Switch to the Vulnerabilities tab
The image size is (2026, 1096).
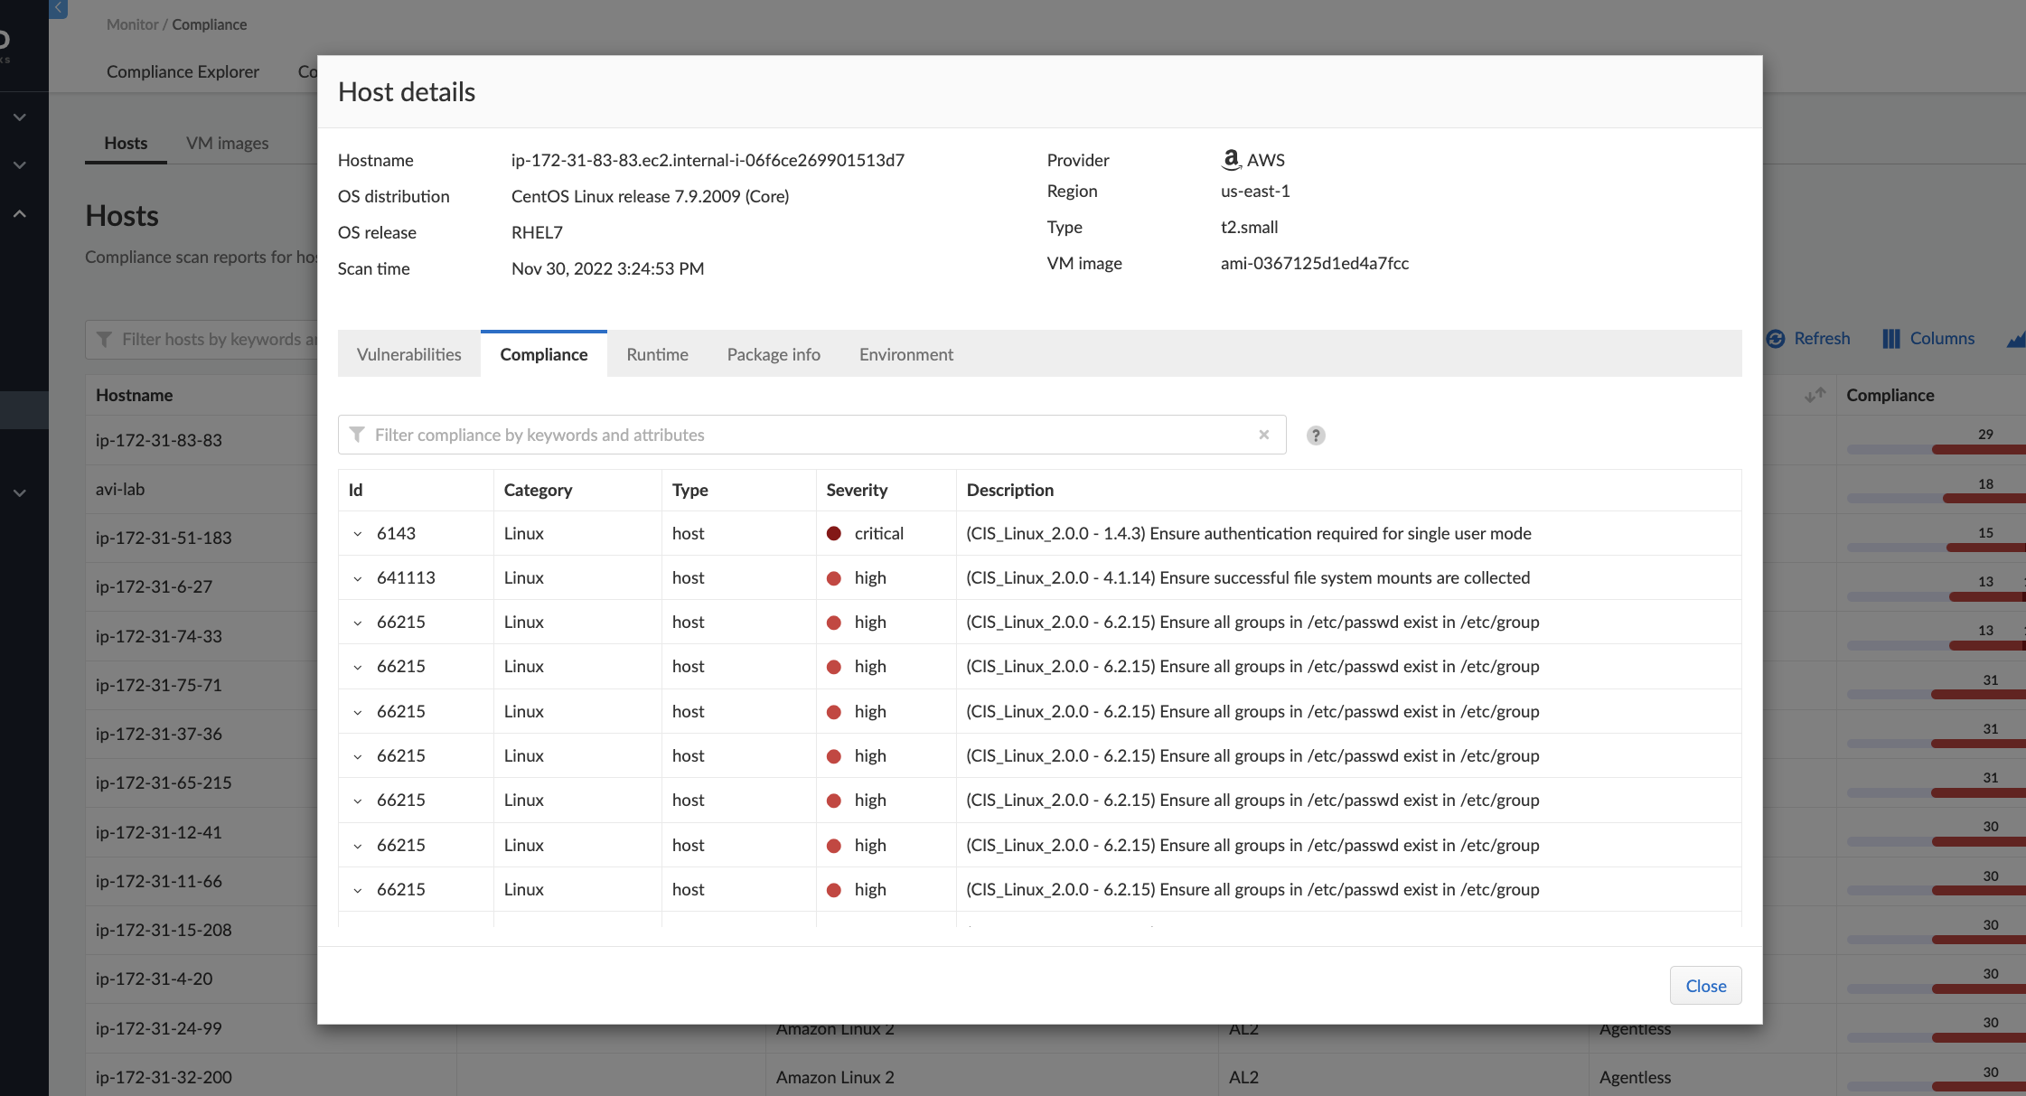408,354
